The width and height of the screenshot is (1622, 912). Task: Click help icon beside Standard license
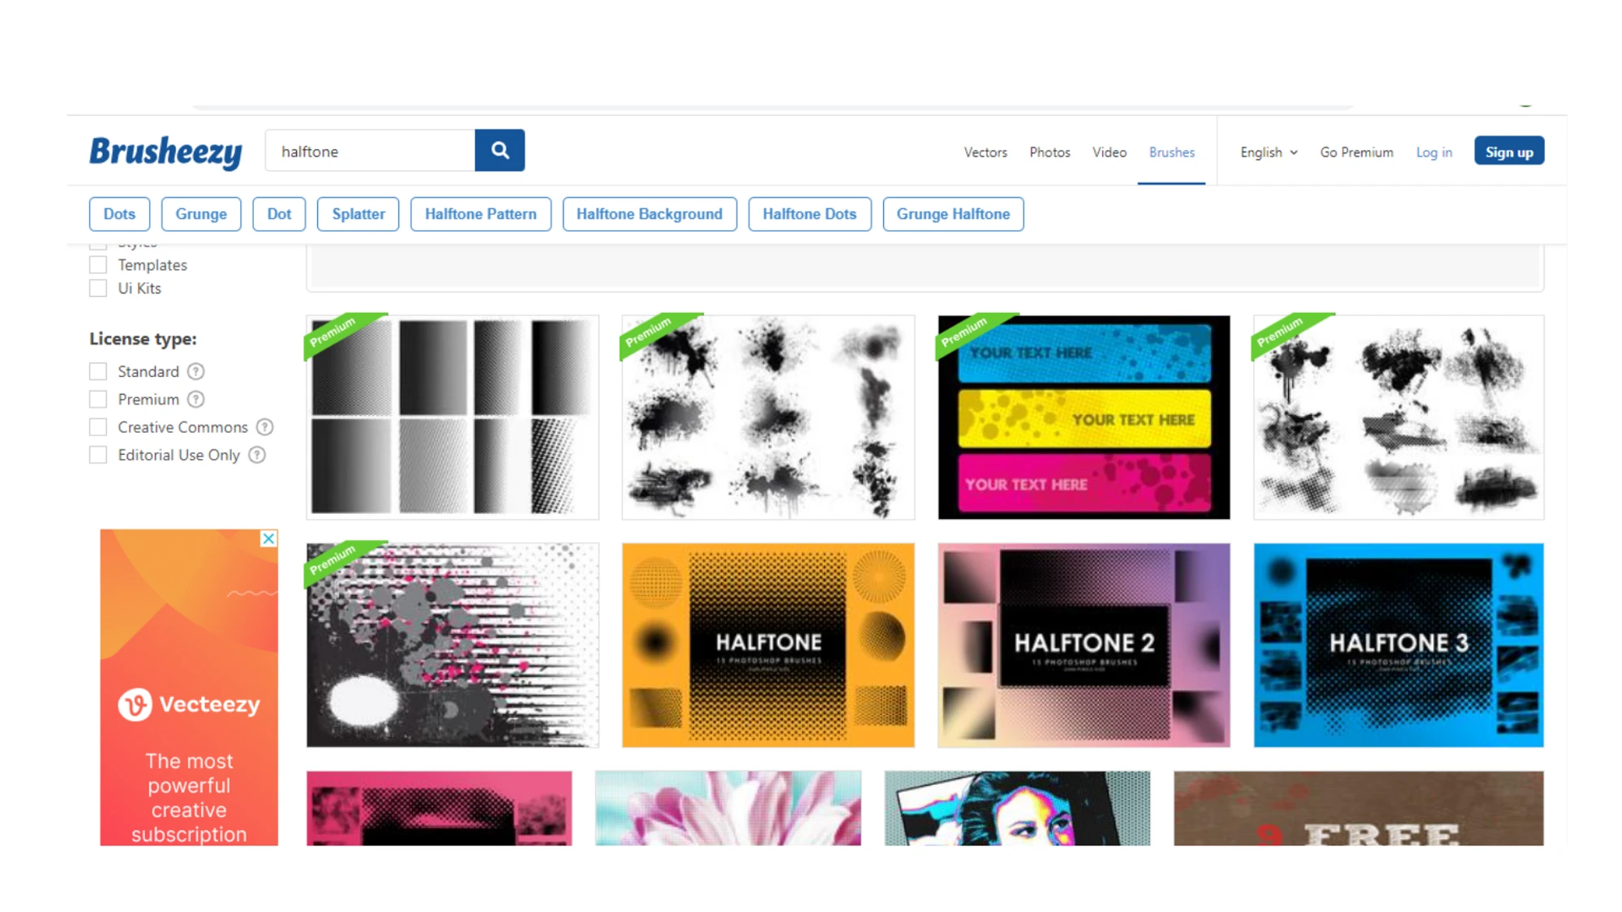(195, 371)
